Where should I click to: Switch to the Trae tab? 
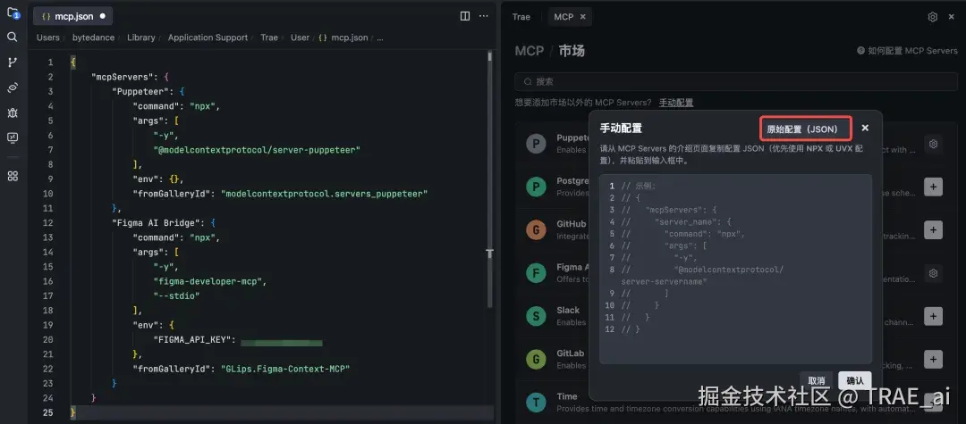point(521,17)
